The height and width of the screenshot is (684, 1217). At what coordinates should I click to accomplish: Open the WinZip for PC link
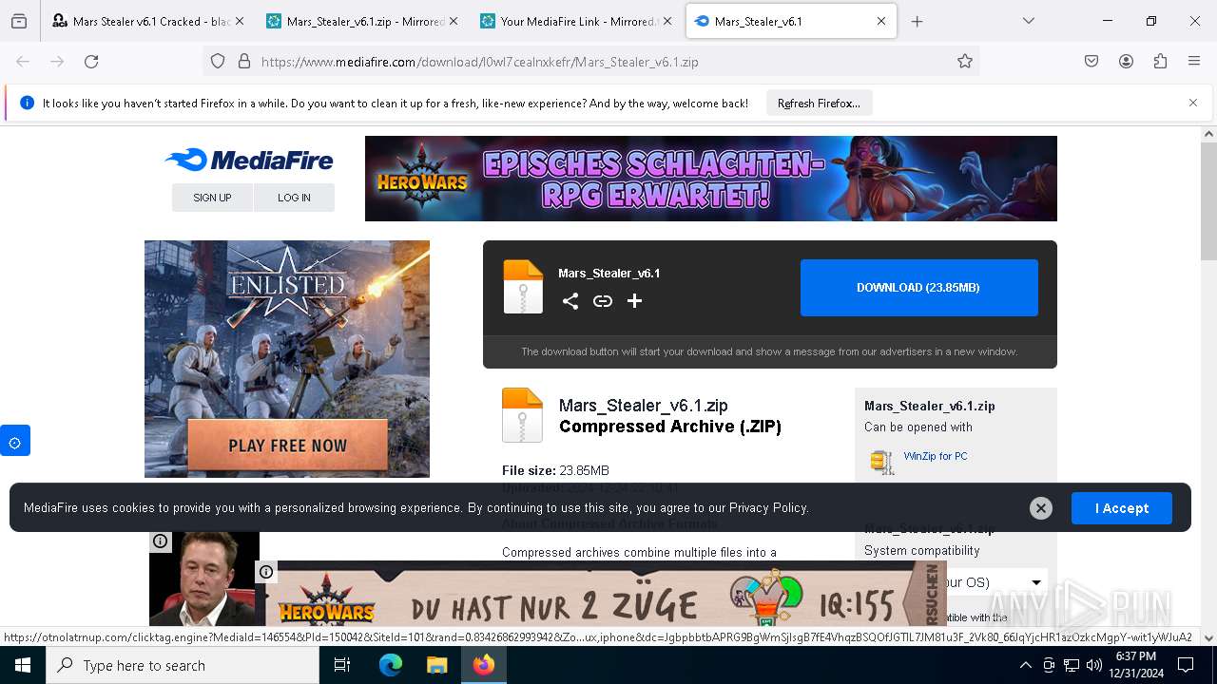click(936, 456)
